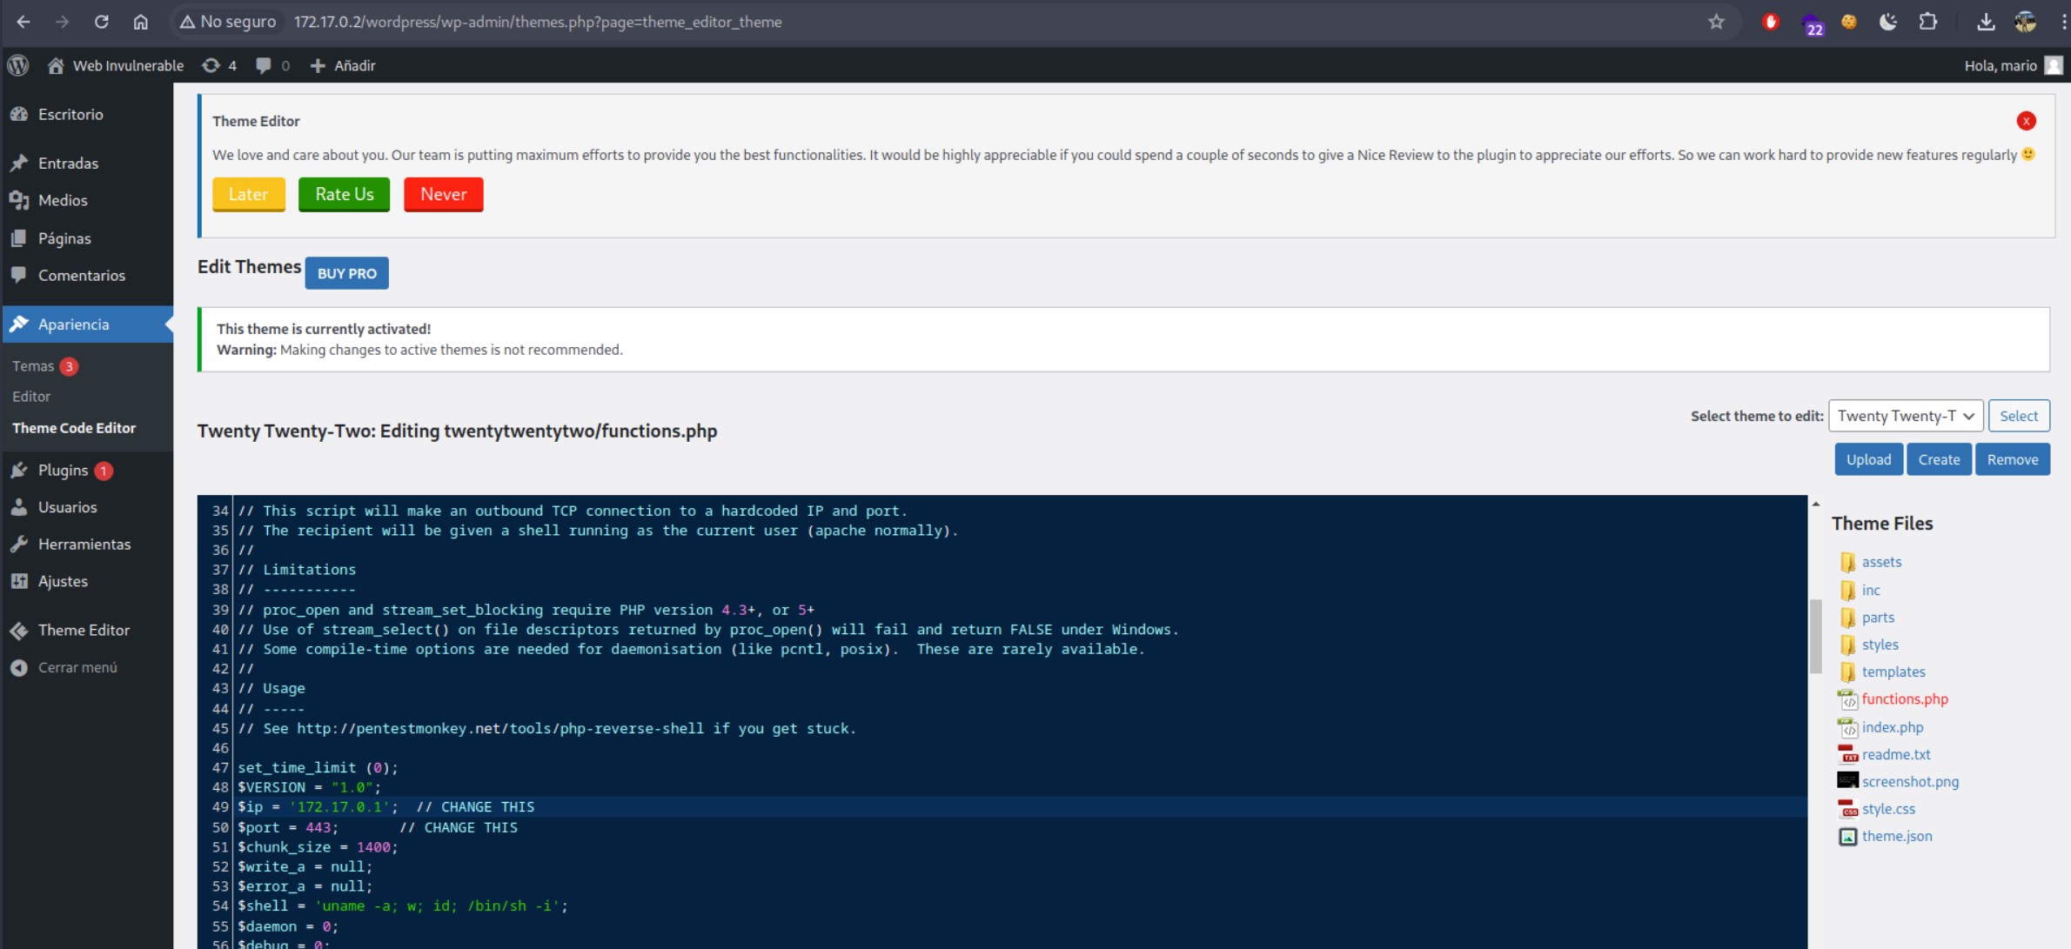This screenshot has height=949, width=2071.
Task: Open the red shield extension icon
Action: (1771, 22)
